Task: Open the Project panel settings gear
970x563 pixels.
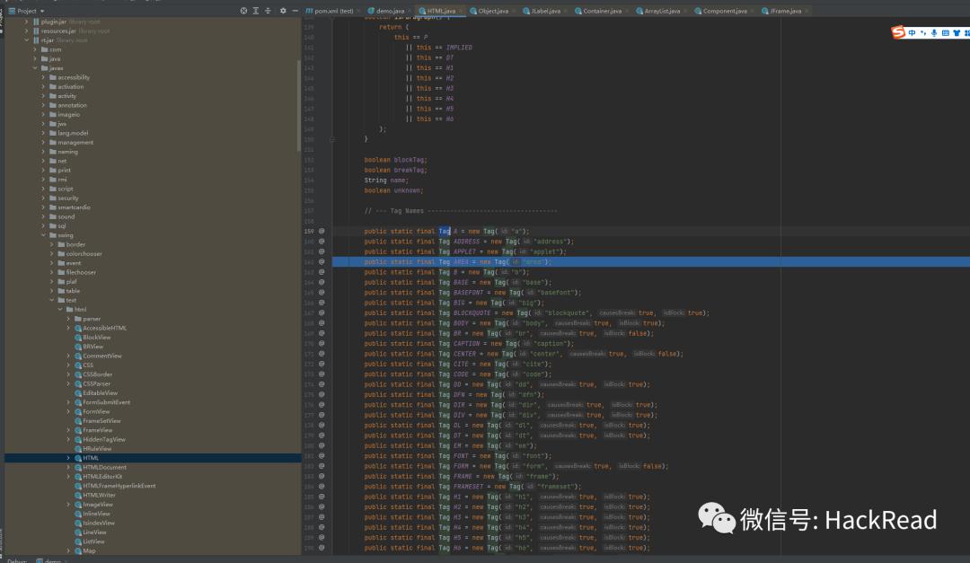Action: pyautogui.click(x=283, y=11)
